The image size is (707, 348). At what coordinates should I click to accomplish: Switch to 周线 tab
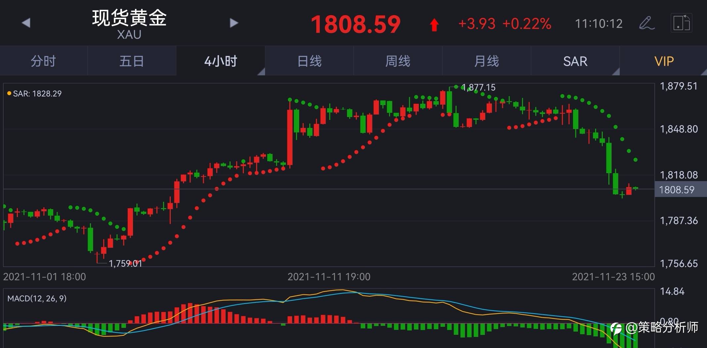coord(398,61)
